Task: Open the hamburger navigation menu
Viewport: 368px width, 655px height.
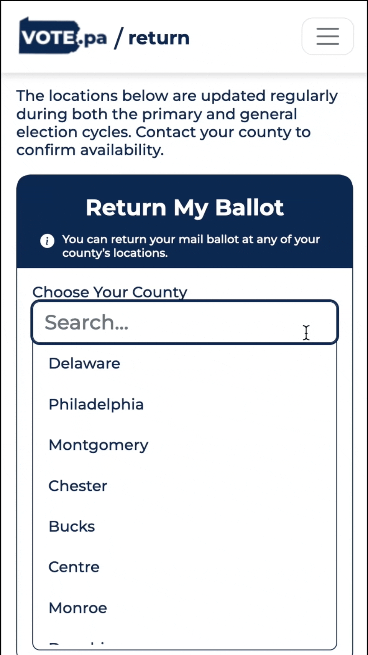Action: (x=327, y=36)
